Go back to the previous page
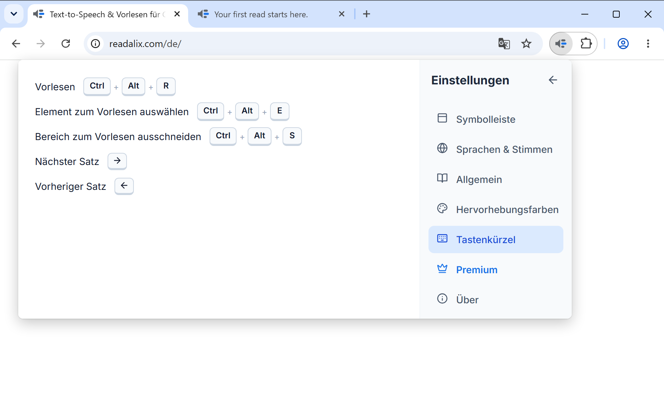 (x=16, y=44)
